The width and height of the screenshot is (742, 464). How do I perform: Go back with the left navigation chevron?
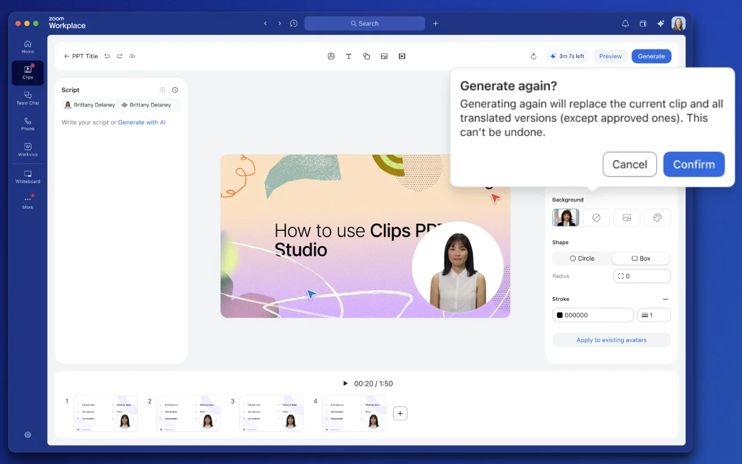(x=265, y=23)
